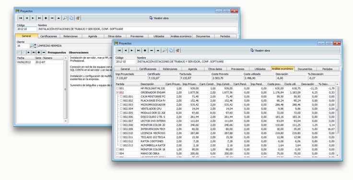353x180 pixels.
Task: Collapse partida 002 tree node
Action: (118, 93)
